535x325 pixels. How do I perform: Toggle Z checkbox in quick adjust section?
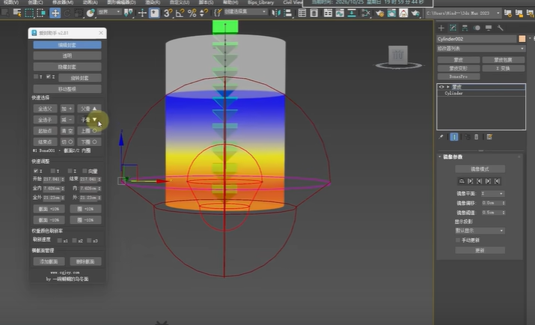pos(70,171)
